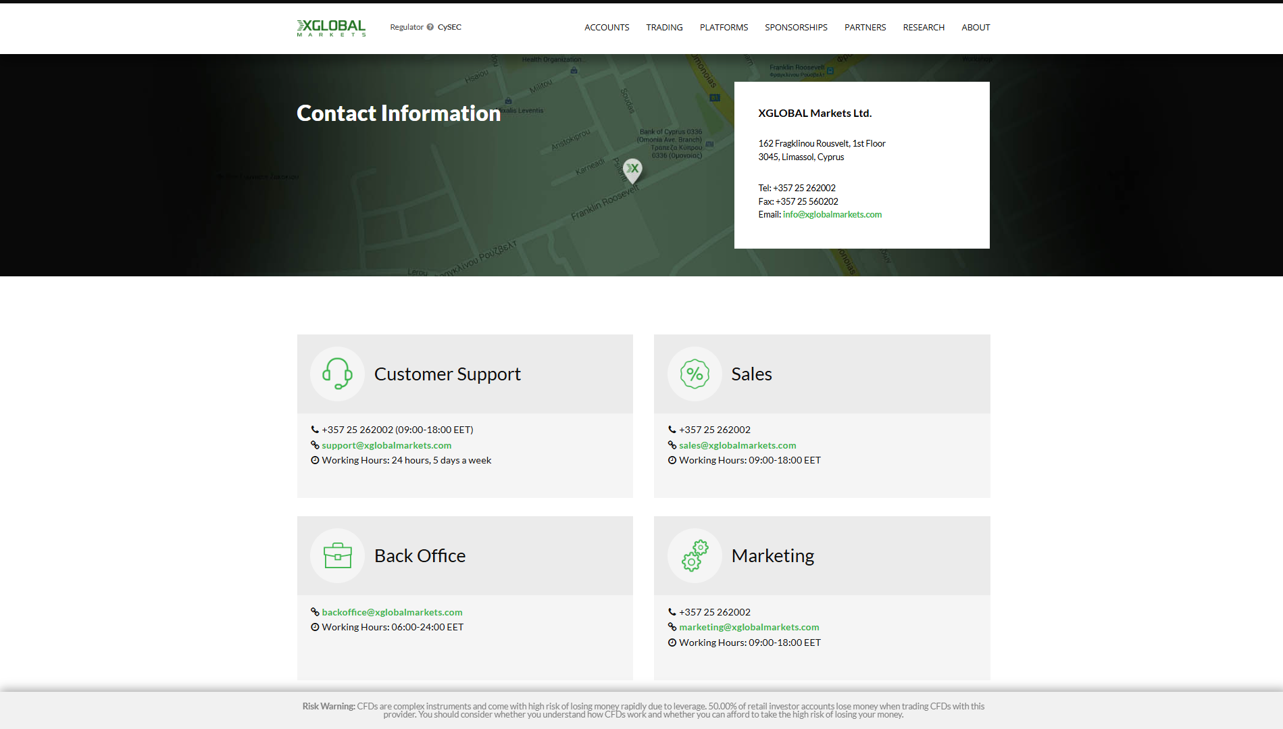
Task: Open the TRADING menu
Action: (x=664, y=28)
